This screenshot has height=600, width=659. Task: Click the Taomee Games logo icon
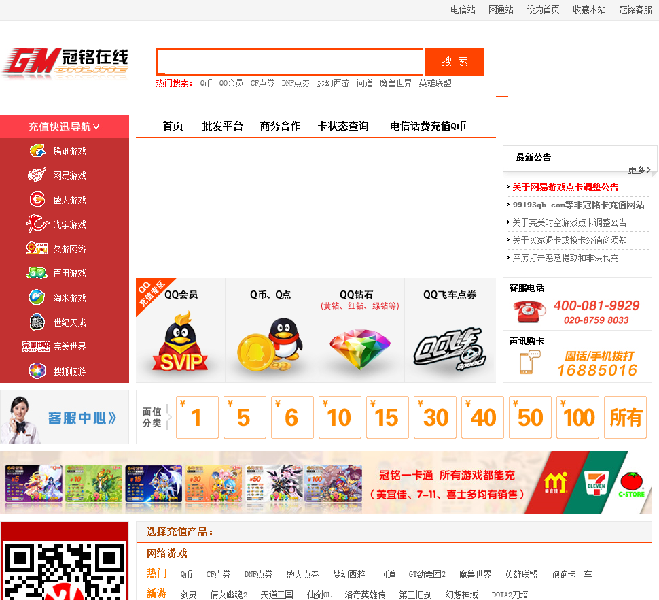coord(37,297)
